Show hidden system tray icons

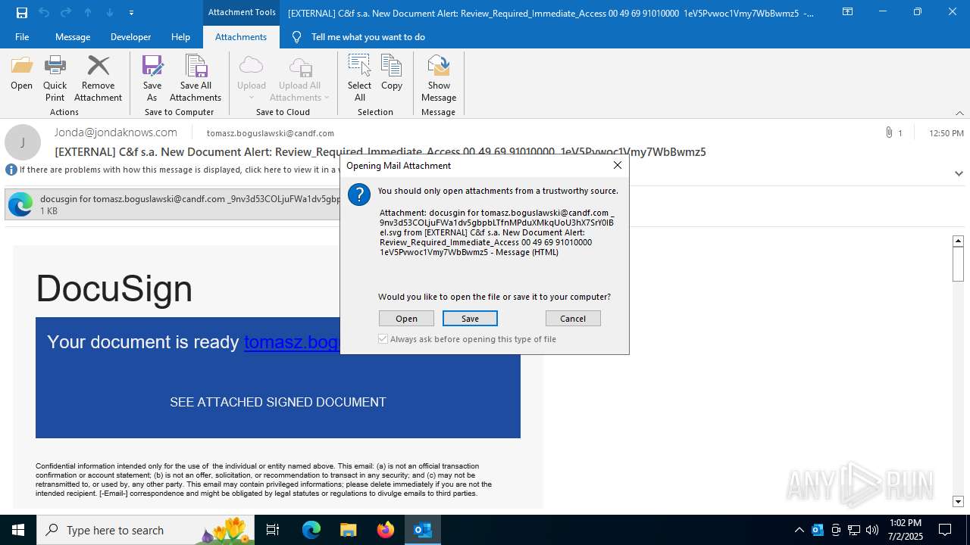pyautogui.click(x=799, y=530)
